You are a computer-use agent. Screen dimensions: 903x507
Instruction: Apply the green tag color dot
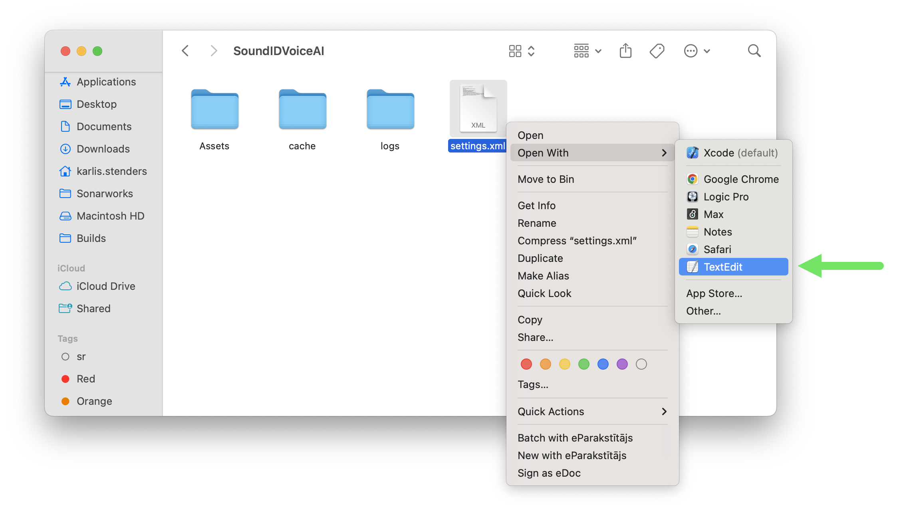(584, 364)
